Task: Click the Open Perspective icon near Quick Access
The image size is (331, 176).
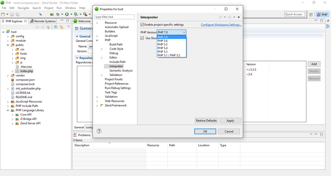Action: click(311, 15)
